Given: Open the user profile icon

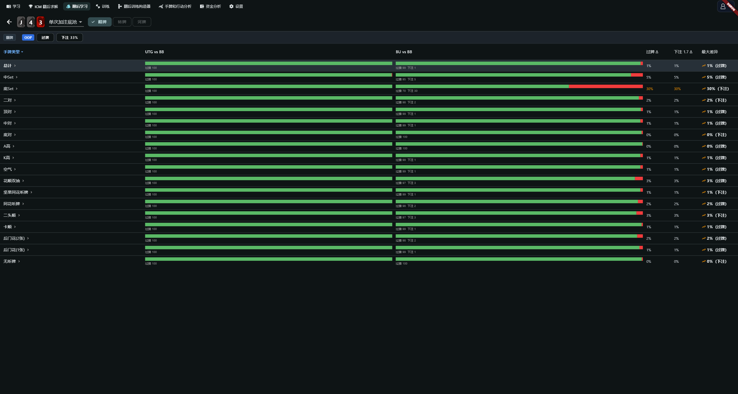Looking at the screenshot, I should coord(723,6).
